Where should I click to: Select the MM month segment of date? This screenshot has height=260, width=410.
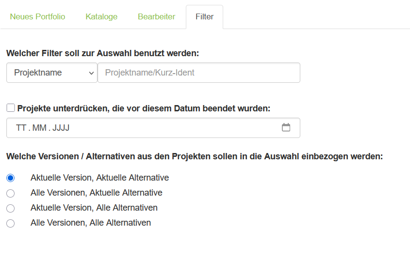(x=39, y=128)
